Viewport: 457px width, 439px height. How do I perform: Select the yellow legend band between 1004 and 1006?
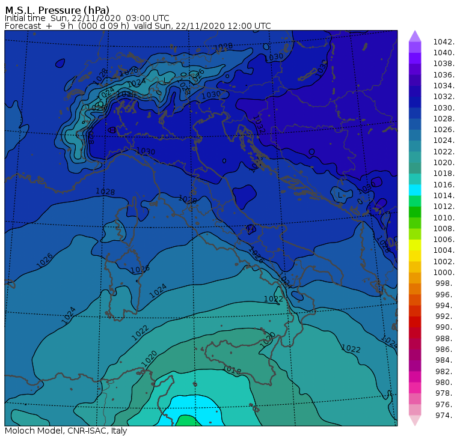(415, 245)
